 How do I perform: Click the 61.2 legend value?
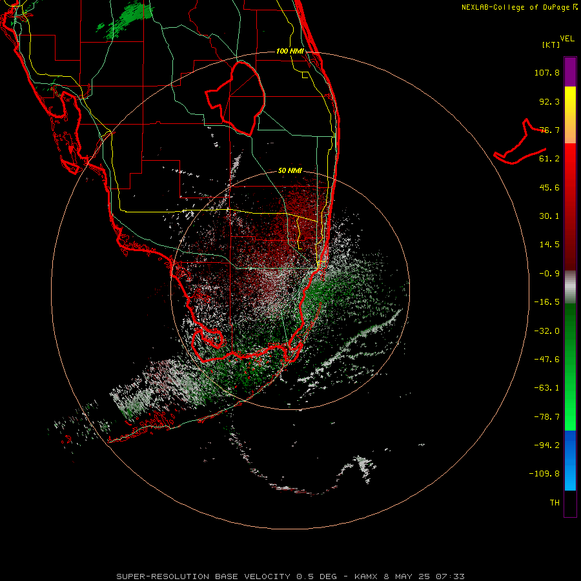point(549,159)
